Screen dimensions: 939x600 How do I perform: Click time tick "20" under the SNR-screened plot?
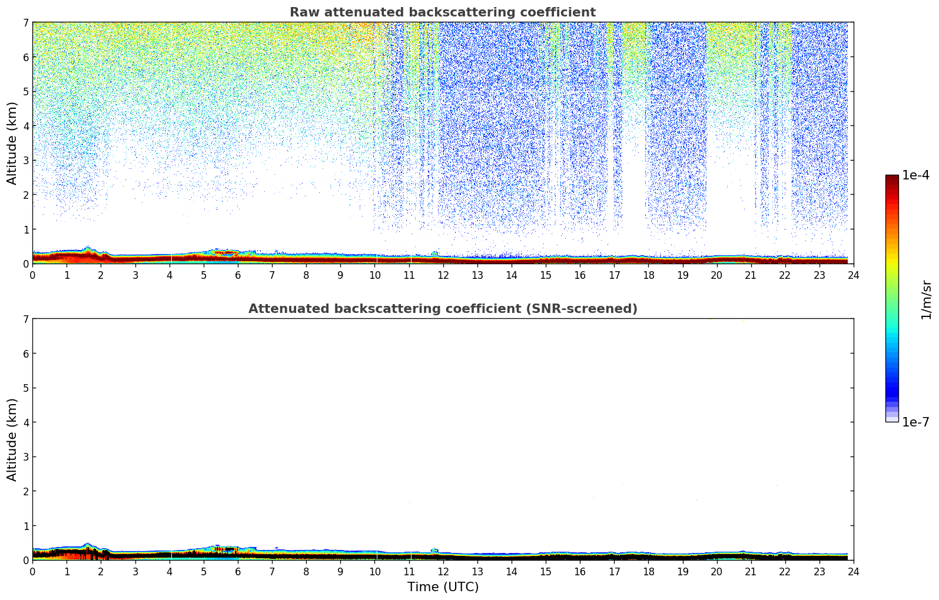point(716,572)
